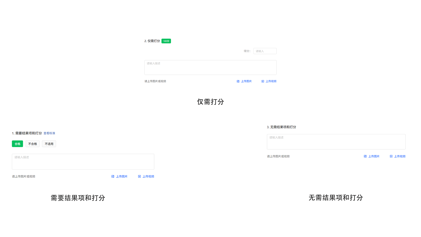The height and width of the screenshot is (237, 421).
Task: Click the description box in 需要结果项和打分
Action: point(83,161)
